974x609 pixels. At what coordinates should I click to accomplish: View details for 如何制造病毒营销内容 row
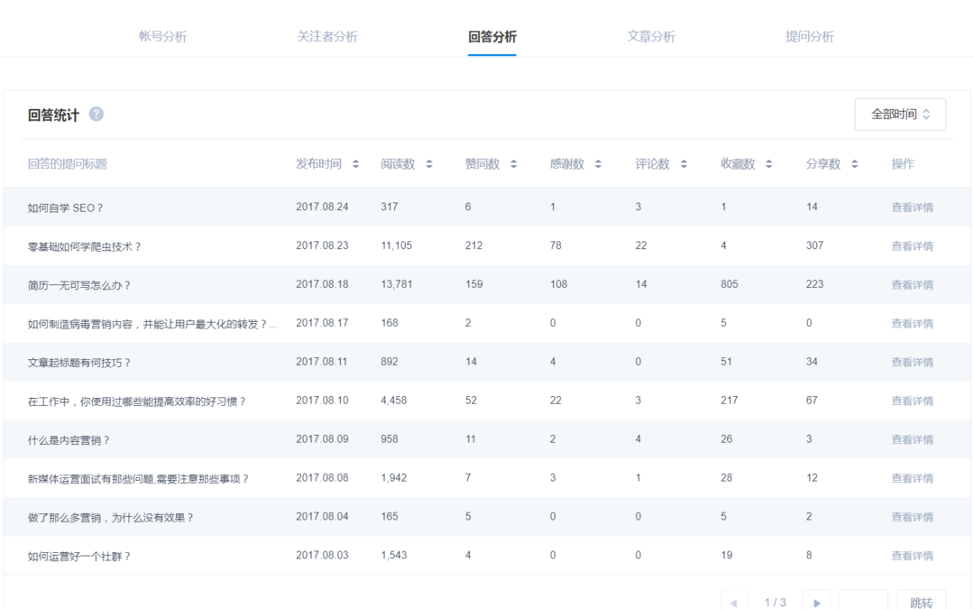point(913,324)
